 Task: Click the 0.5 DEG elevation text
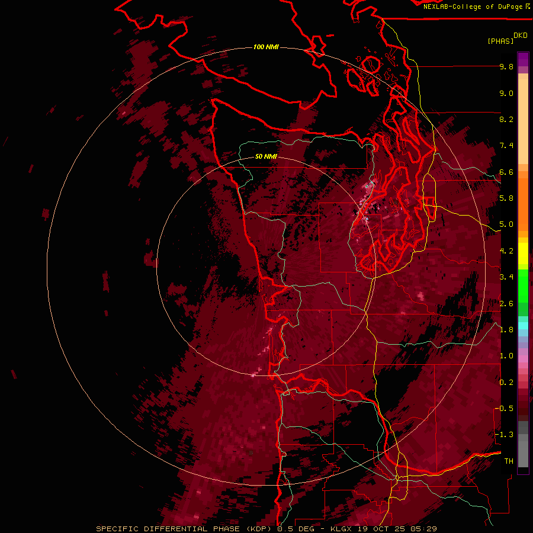(297, 529)
